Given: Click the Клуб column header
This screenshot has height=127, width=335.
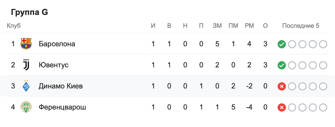Looking at the screenshot, I should coord(14,26).
